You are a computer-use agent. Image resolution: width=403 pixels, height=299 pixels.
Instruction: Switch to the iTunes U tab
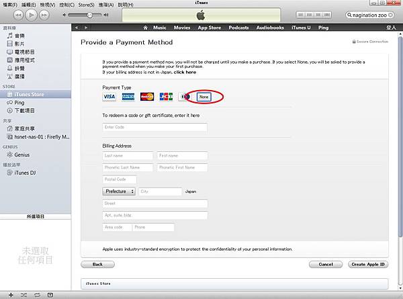point(301,28)
